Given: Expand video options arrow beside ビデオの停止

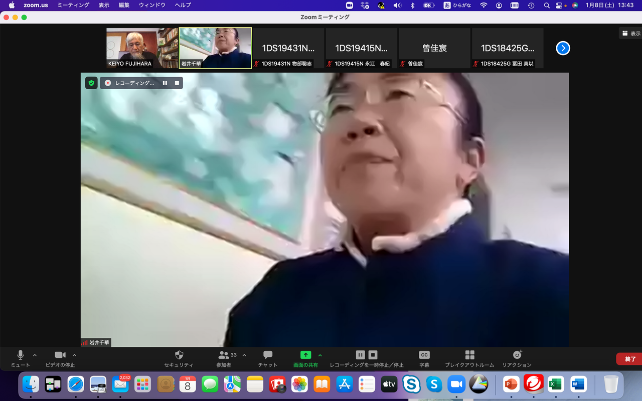Looking at the screenshot, I should click(x=74, y=355).
